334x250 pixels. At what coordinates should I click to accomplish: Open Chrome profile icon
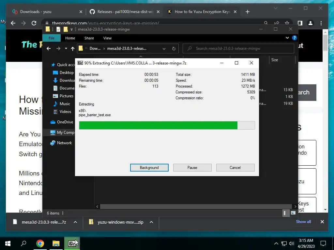pos(311,23)
